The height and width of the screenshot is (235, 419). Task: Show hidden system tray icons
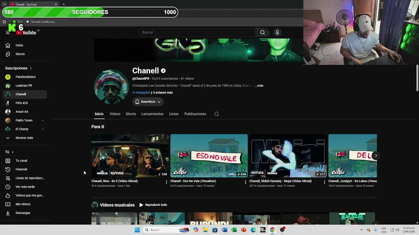[361, 230]
